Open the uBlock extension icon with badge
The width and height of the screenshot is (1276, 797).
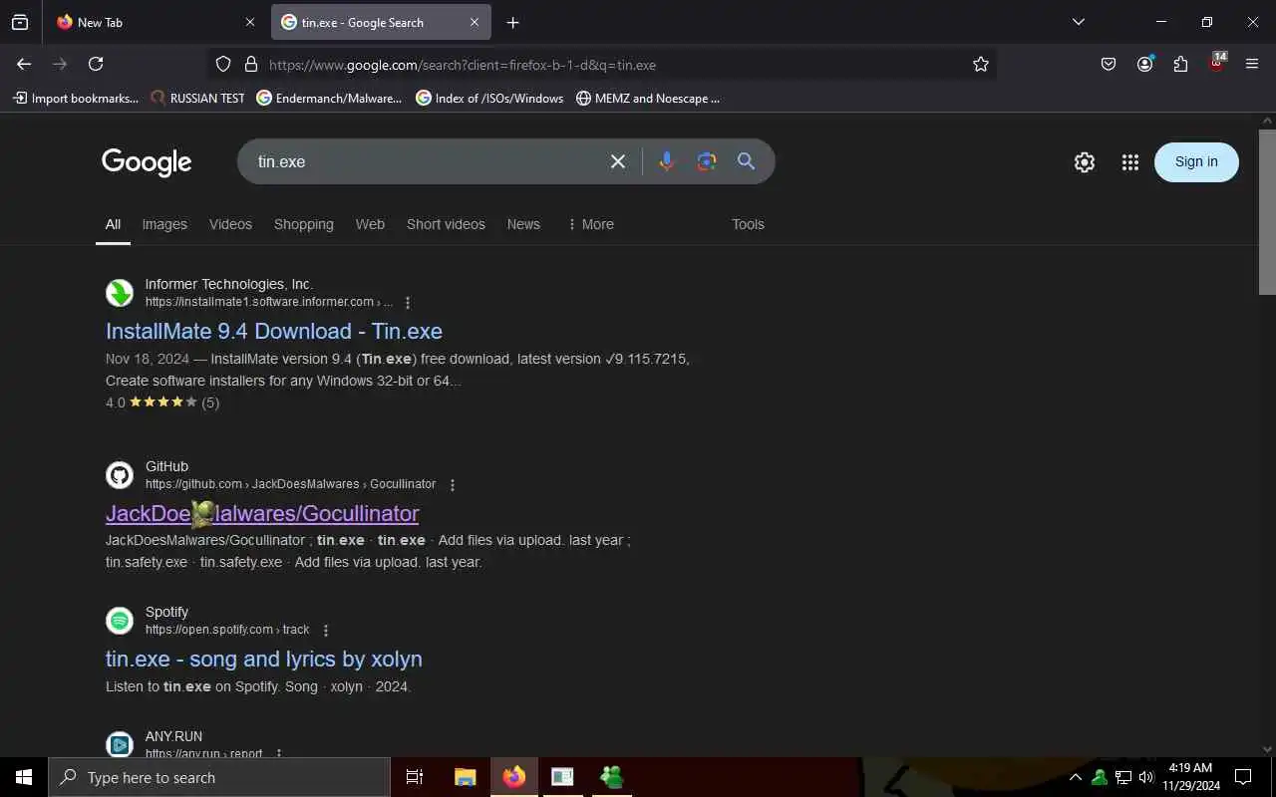pyautogui.click(x=1216, y=63)
